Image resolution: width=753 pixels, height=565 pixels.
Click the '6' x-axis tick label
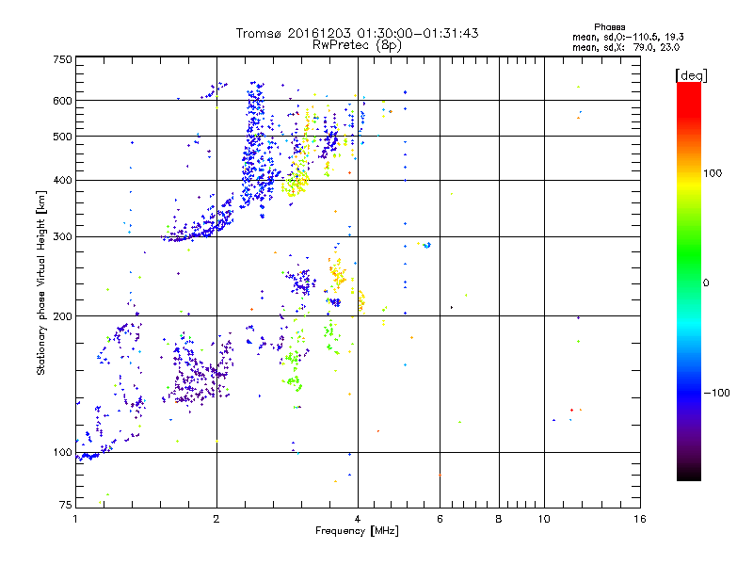440,519
